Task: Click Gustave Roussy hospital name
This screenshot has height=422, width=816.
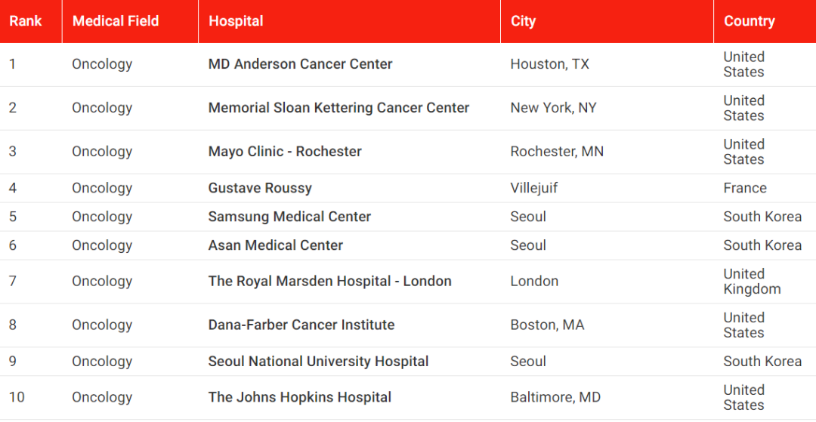Action: click(260, 188)
